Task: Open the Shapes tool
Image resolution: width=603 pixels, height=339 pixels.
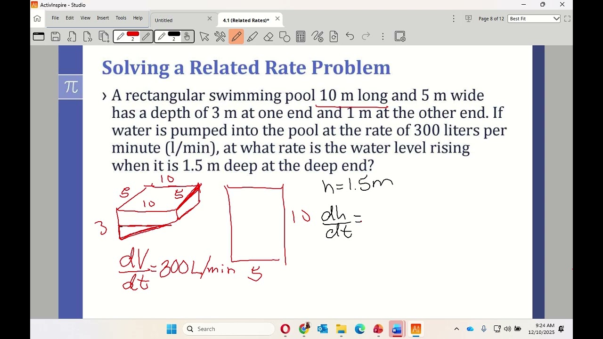Action: (x=285, y=37)
